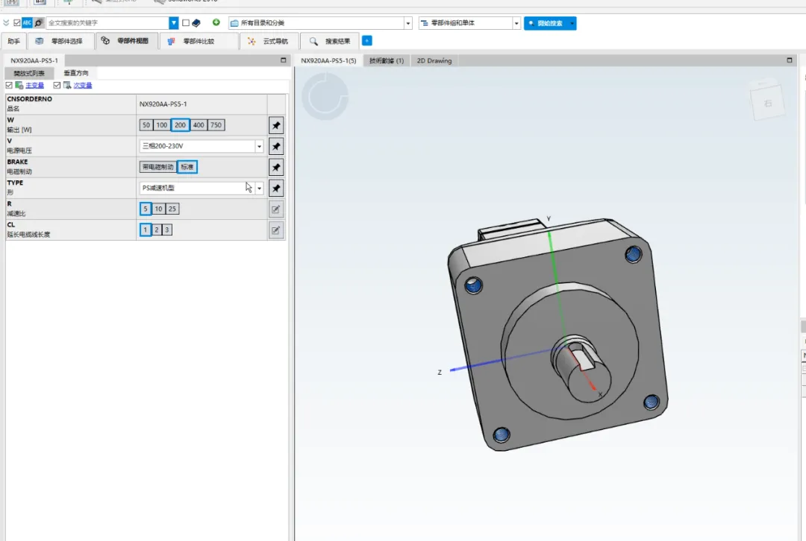The height and width of the screenshot is (541, 806).
Task: Select 100 W output
Action: click(162, 125)
